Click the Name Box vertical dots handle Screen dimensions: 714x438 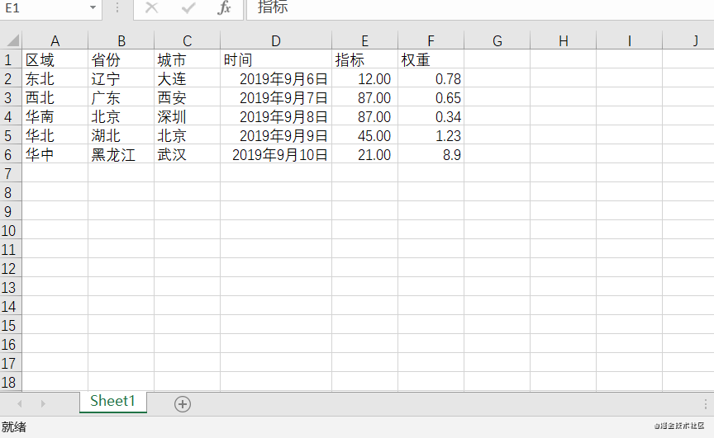(117, 7)
